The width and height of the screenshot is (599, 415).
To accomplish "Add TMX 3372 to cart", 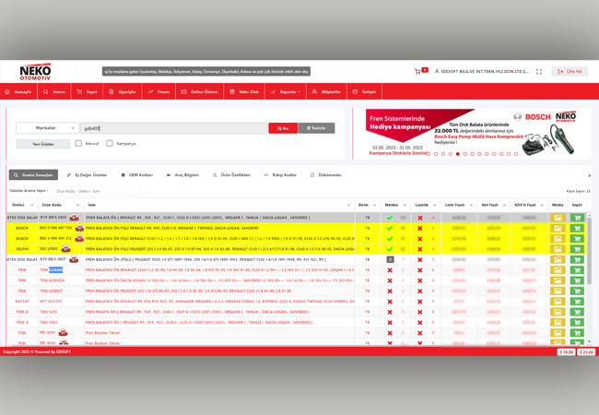I will point(577,312).
